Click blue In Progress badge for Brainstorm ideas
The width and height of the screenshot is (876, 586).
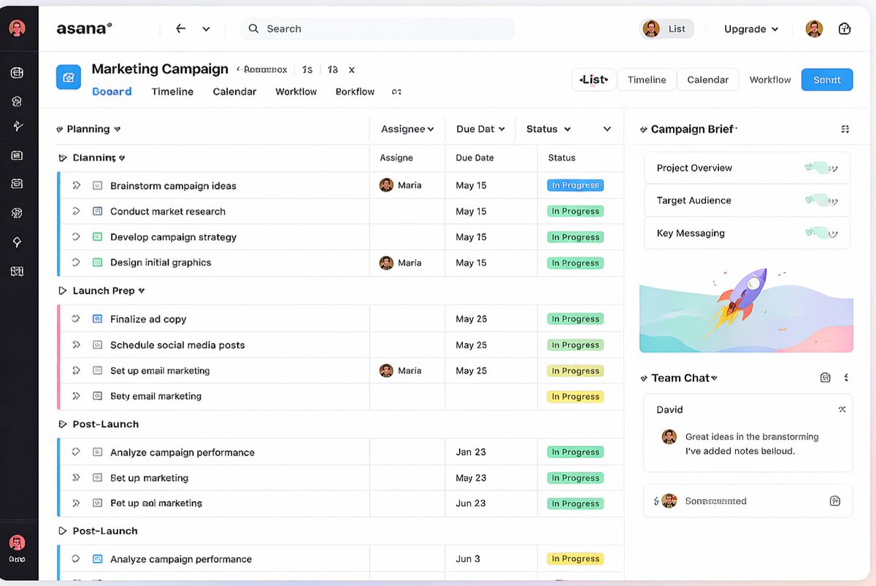pos(575,185)
